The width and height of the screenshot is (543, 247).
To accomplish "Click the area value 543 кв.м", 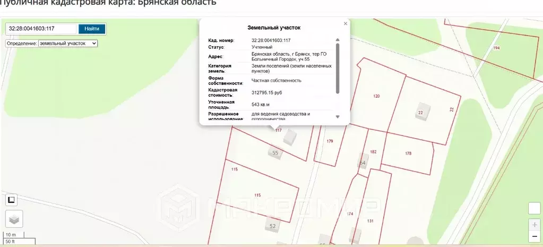I will [x=261, y=104].
